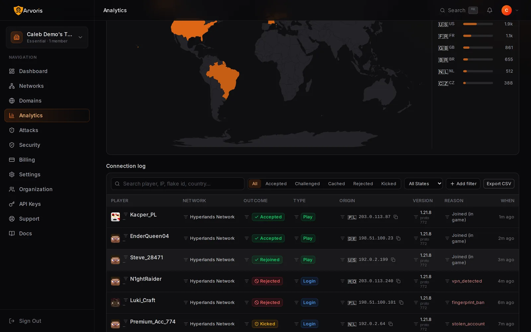Screen dimensions: 531x332
Task: Open user avatar C menu
Action: 506,10
